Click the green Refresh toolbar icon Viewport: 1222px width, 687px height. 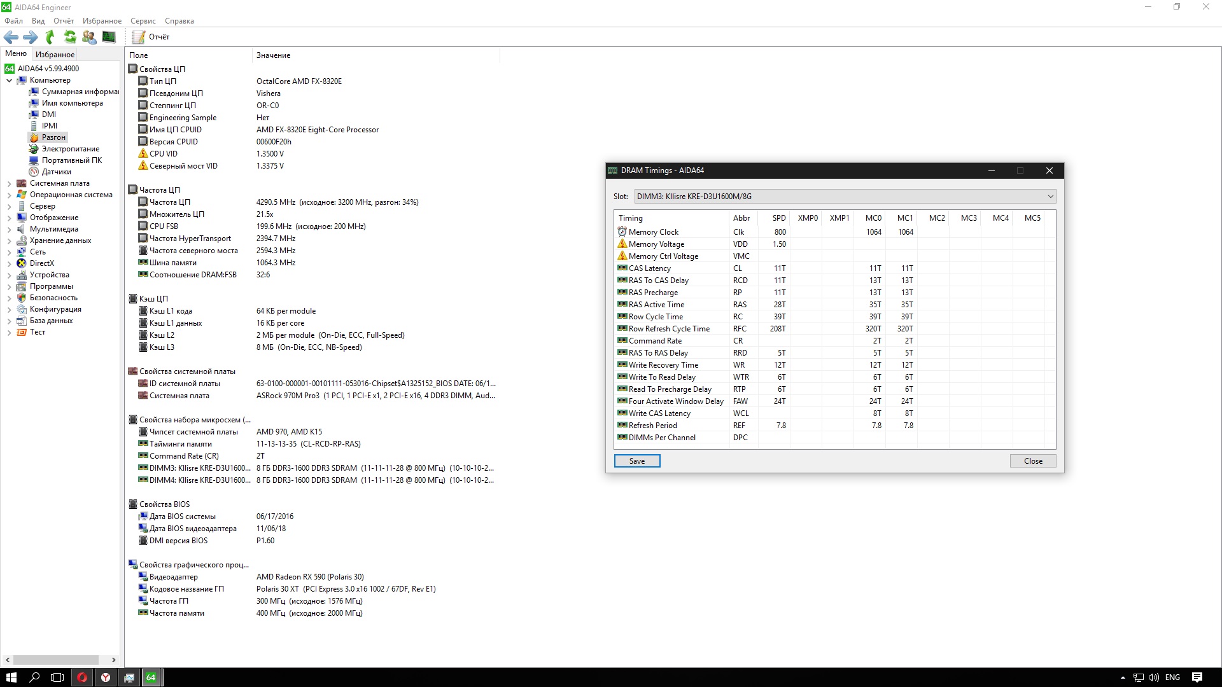pos(70,37)
